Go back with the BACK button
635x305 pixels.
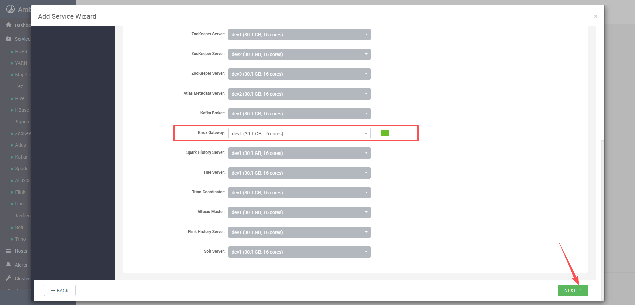(x=60, y=290)
